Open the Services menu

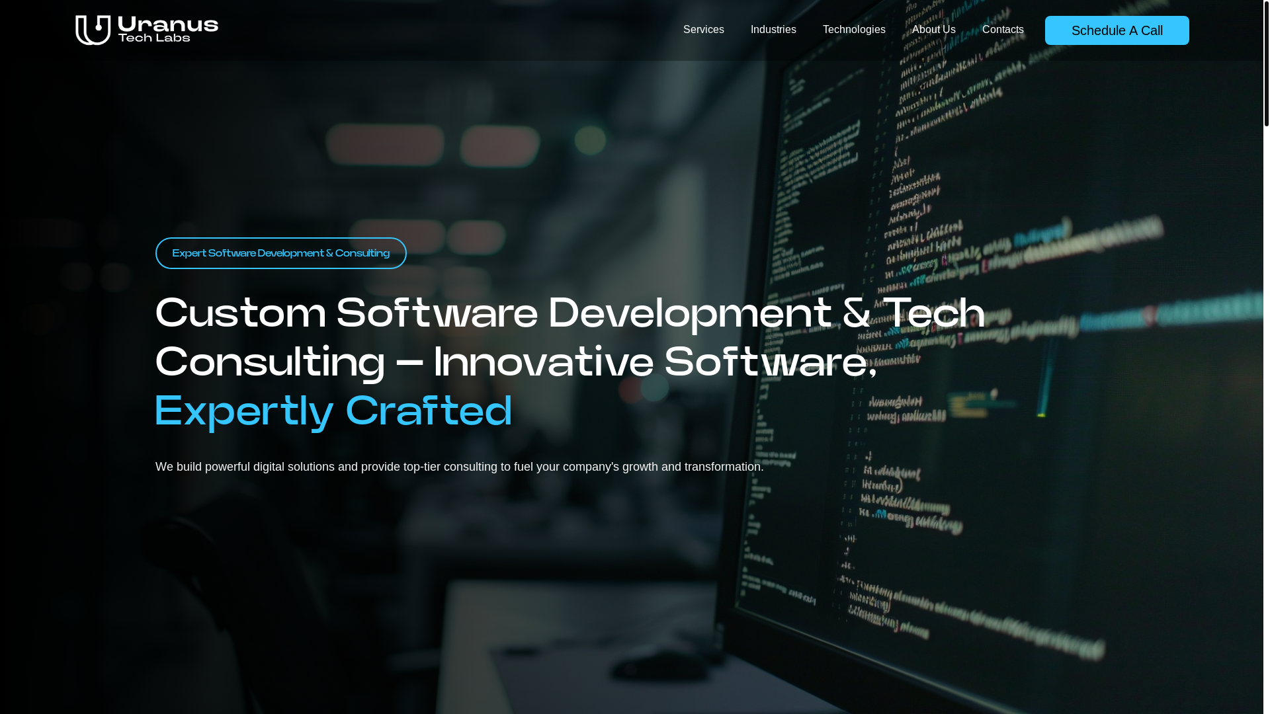703,30
